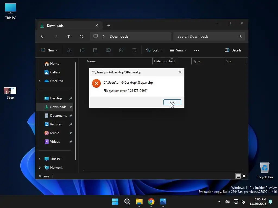Image resolution: width=278 pixels, height=208 pixels.
Task: Open Home in navigation pane
Action: (55, 64)
